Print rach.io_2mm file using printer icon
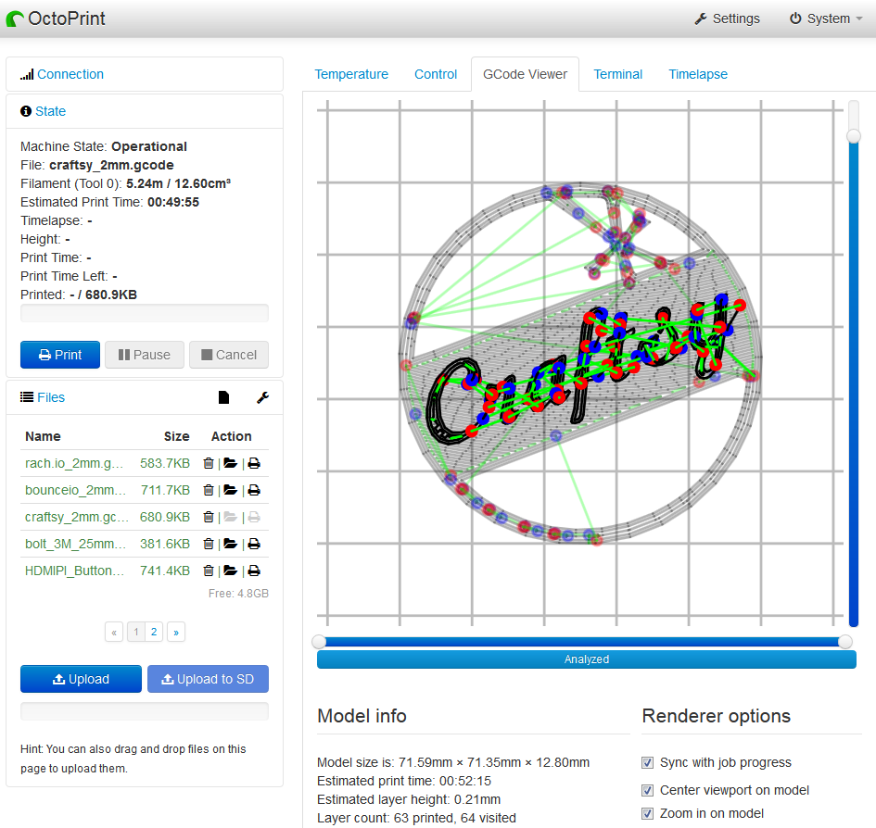Screen dimensions: 876x828 pyautogui.click(x=254, y=463)
